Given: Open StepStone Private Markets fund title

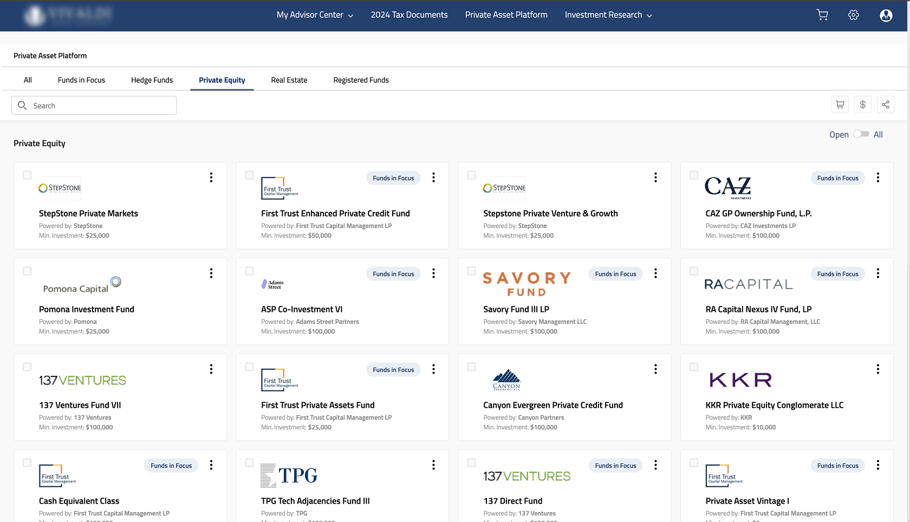Looking at the screenshot, I should click(88, 213).
